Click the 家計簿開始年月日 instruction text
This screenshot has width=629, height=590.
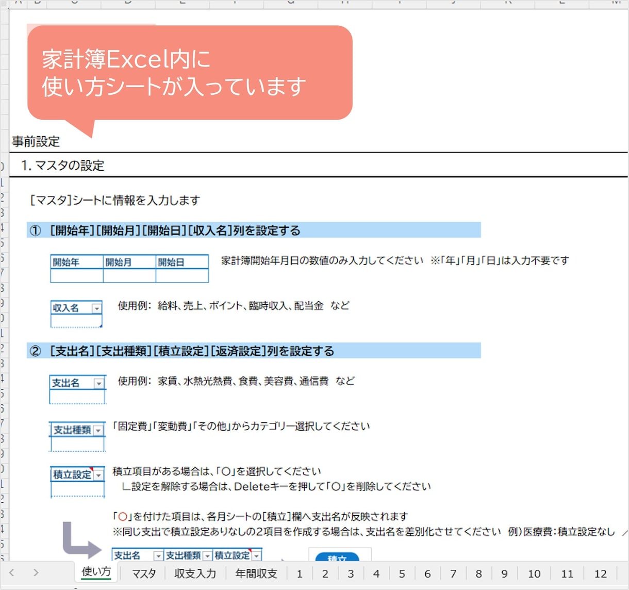click(x=395, y=260)
